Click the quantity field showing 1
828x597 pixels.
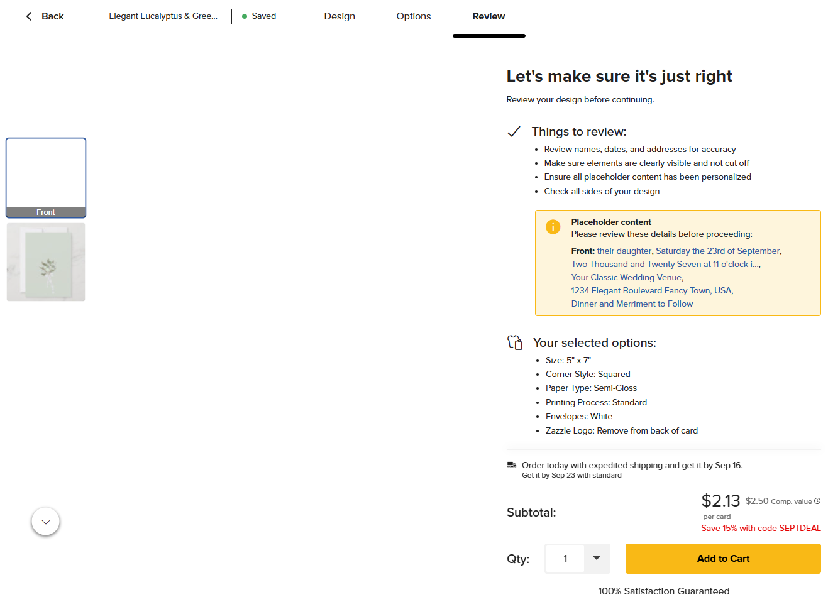click(565, 558)
